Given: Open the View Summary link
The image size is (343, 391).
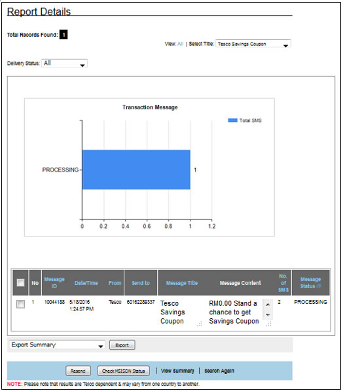Looking at the screenshot, I should pos(177,371).
